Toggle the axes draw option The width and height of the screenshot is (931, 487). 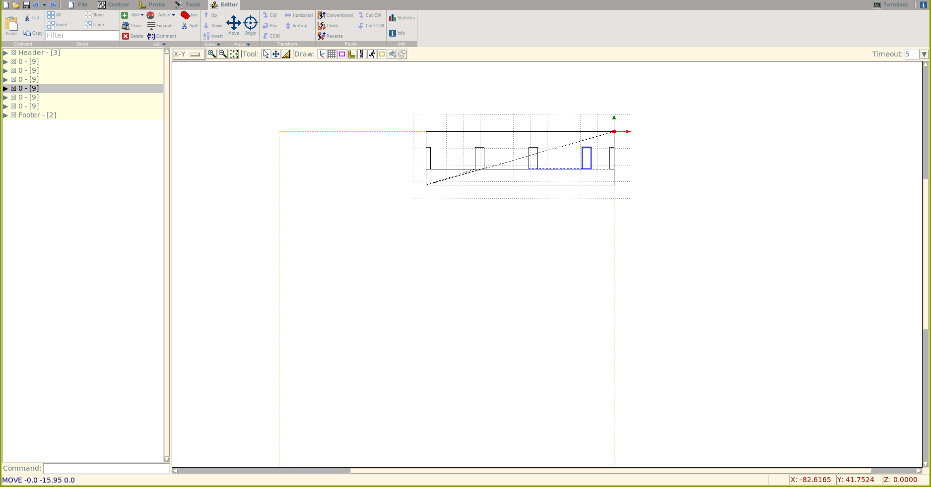[x=322, y=54]
